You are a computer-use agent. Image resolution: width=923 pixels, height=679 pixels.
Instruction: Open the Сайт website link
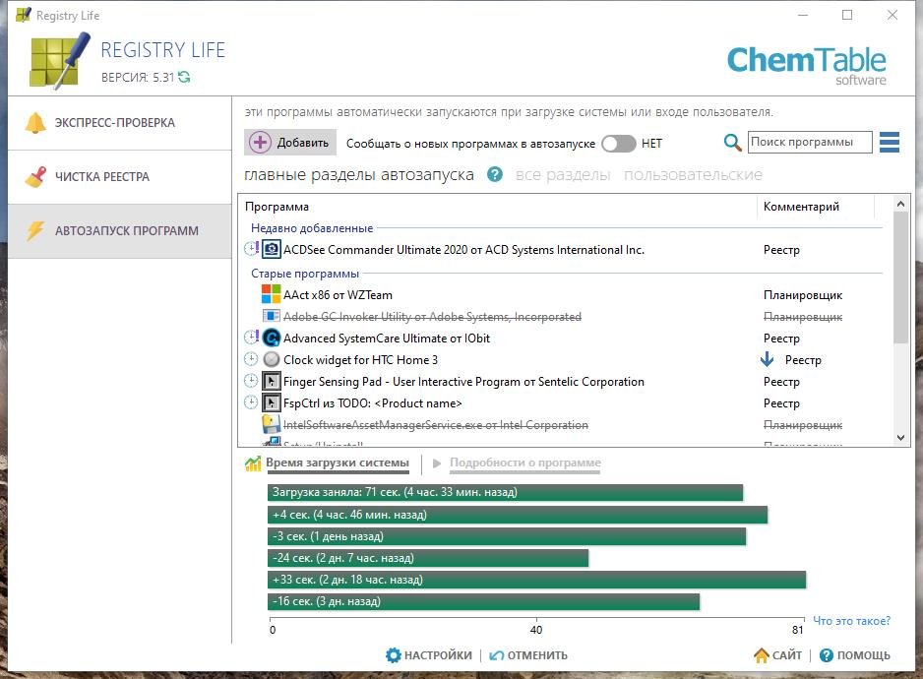[x=777, y=655]
